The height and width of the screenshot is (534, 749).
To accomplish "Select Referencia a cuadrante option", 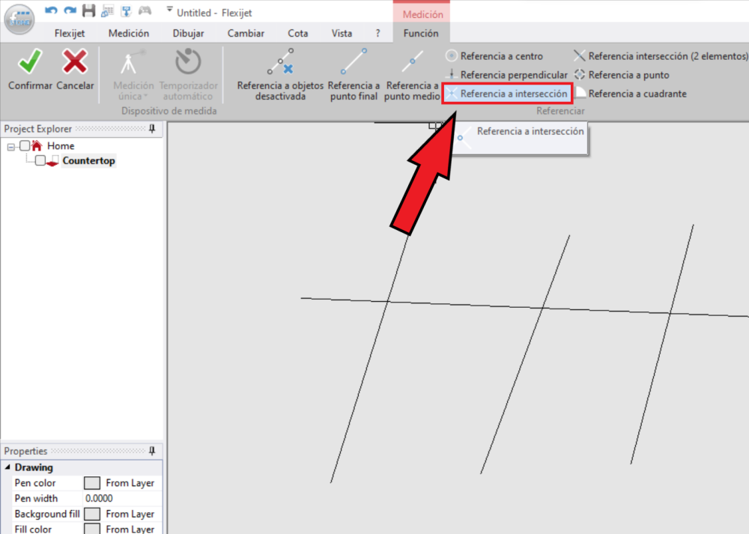I will coord(630,94).
